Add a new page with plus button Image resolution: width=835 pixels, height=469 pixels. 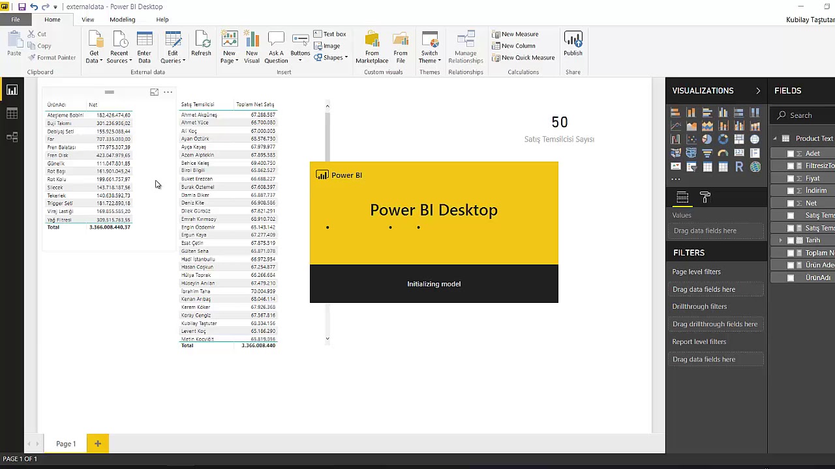click(x=97, y=444)
